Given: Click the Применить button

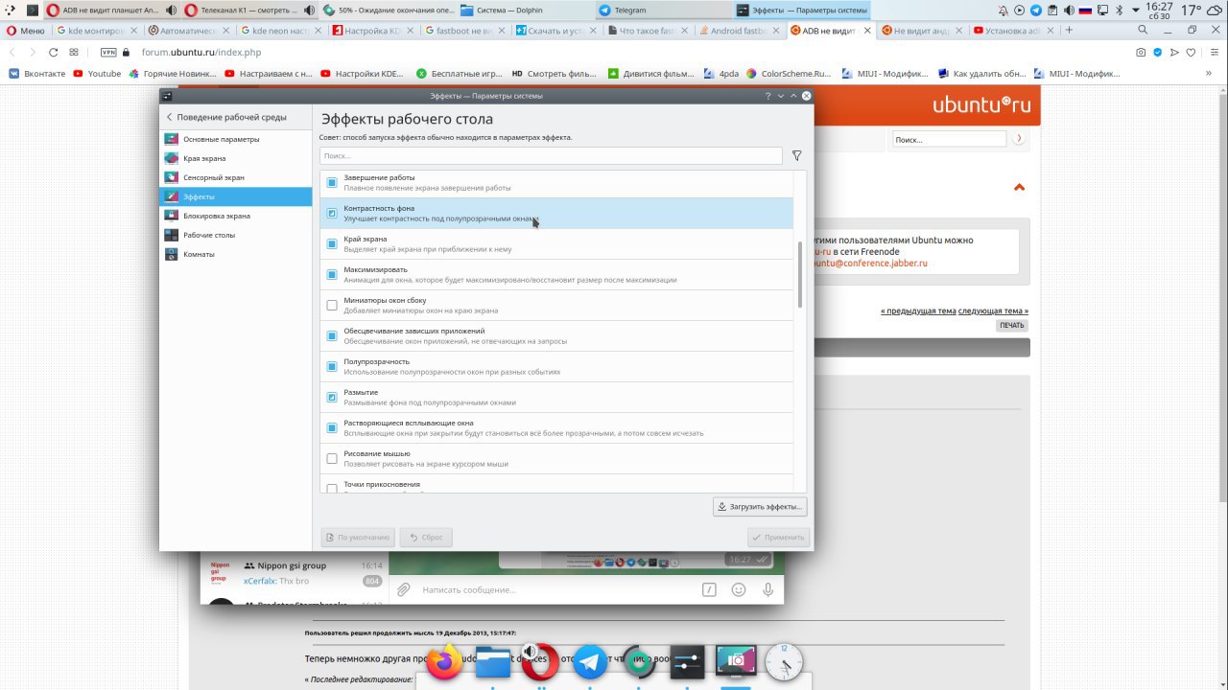Looking at the screenshot, I should tap(779, 537).
